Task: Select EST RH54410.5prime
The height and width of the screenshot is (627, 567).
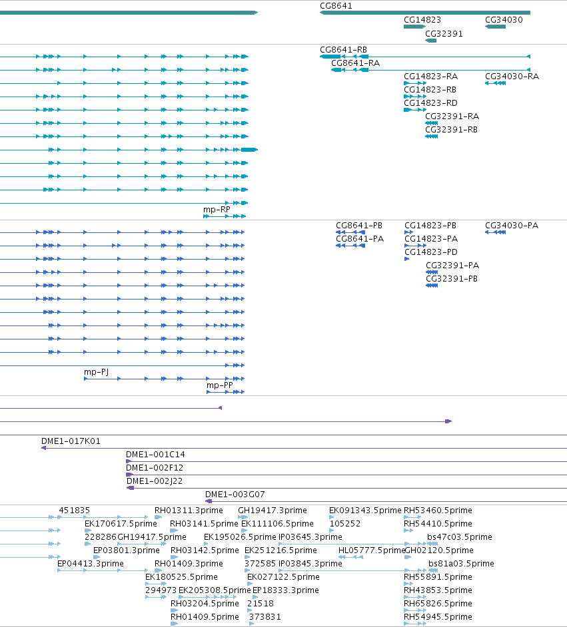Action: 438,524
